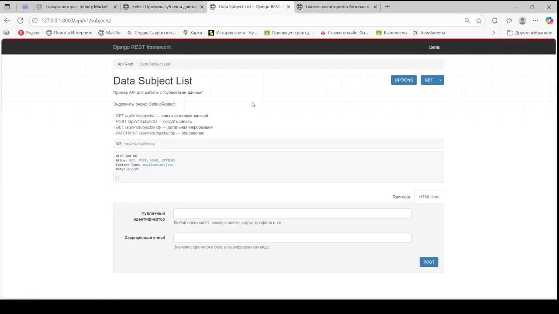Submit the form with the POST button
559x314 pixels.
click(428, 262)
